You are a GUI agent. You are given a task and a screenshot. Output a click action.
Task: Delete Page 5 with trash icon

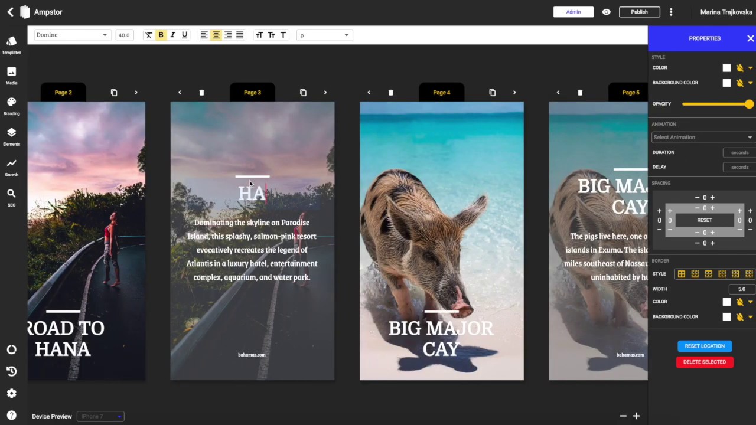coord(579,93)
